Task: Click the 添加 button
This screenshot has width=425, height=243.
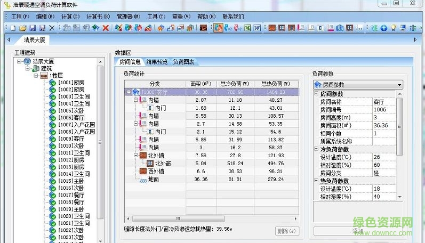Action: [357, 231]
